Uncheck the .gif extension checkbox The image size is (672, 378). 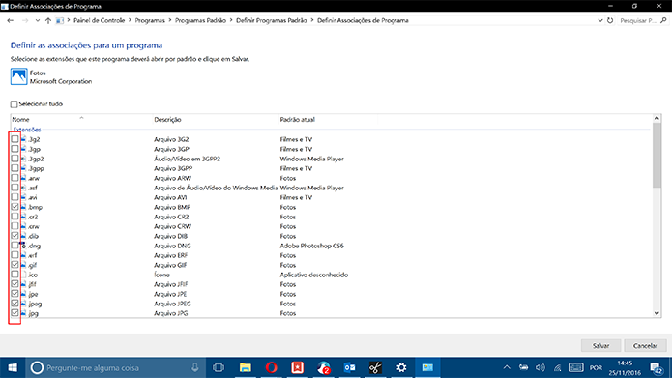coord(15,265)
